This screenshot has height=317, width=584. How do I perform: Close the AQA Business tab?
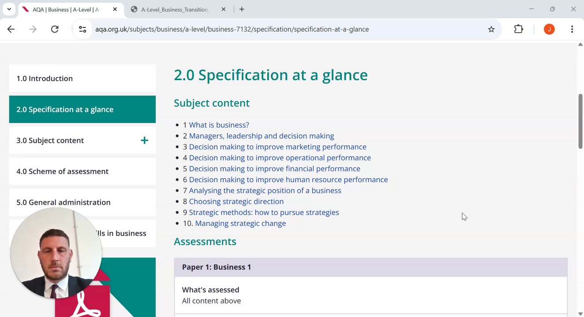click(115, 9)
